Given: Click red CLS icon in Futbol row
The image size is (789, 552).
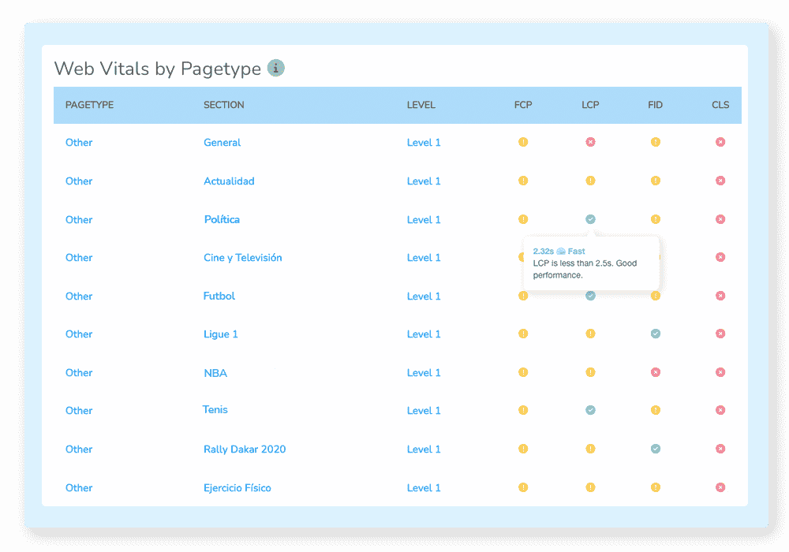Looking at the screenshot, I should [720, 296].
